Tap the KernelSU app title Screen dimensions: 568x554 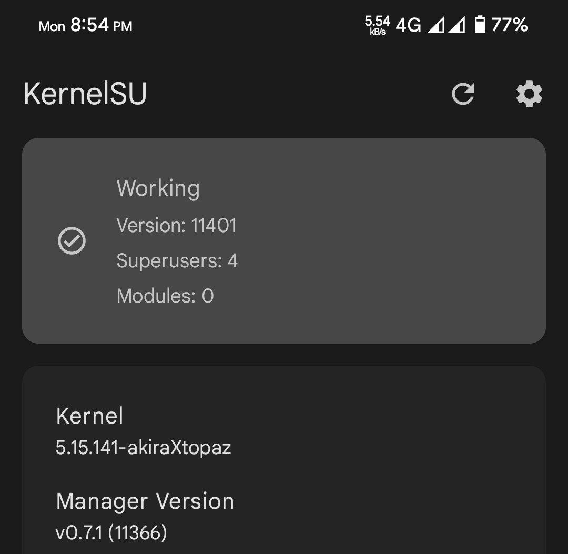[85, 94]
